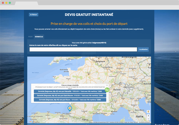Click Toulouse label on the map

click(84, 111)
